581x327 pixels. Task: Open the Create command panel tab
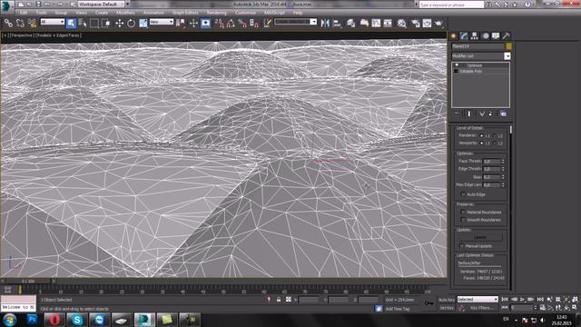pos(454,36)
